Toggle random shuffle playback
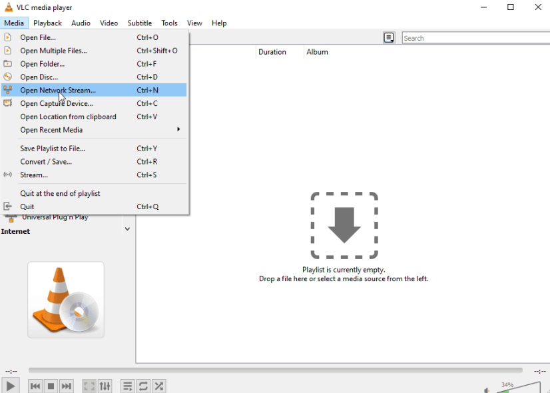The width and height of the screenshot is (550, 393). click(159, 386)
